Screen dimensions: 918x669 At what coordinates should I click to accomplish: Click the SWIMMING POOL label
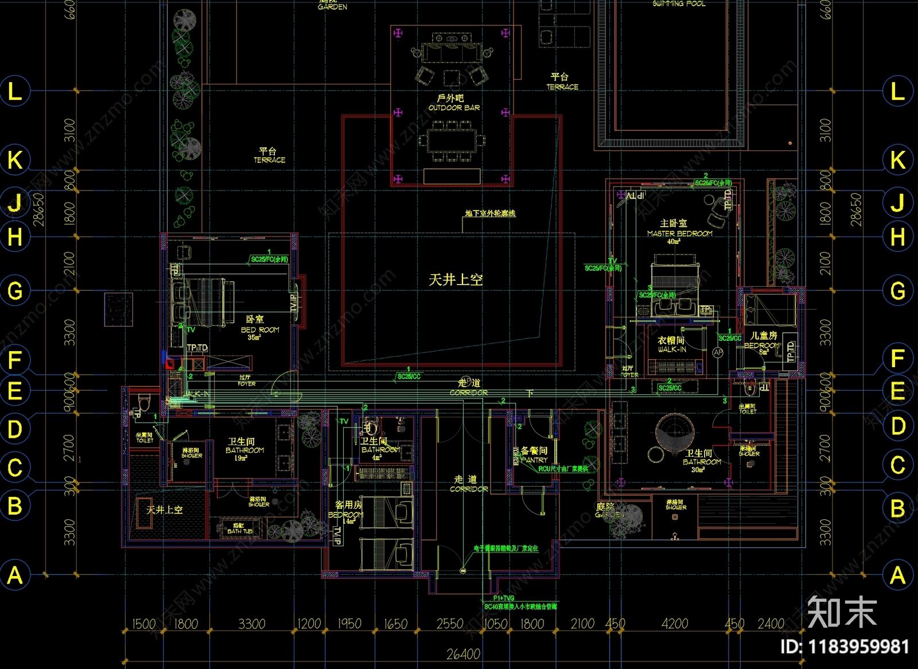tap(679, 3)
